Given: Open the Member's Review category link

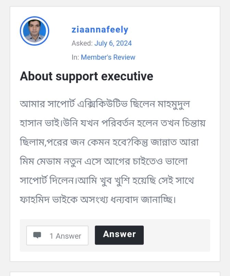Looking at the screenshot, I should point(108,57).
